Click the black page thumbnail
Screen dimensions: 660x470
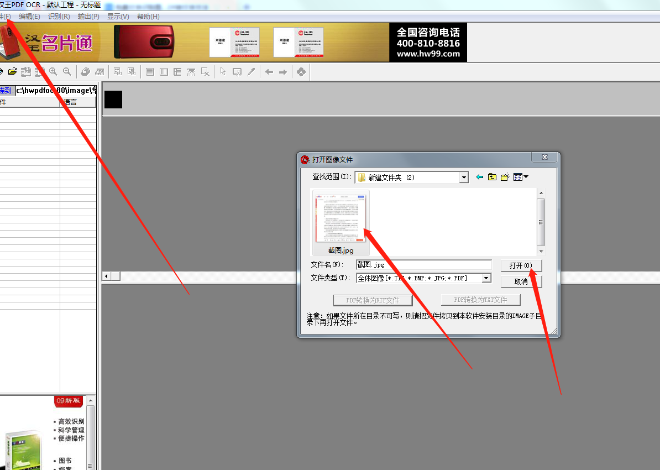coord(113,100)
